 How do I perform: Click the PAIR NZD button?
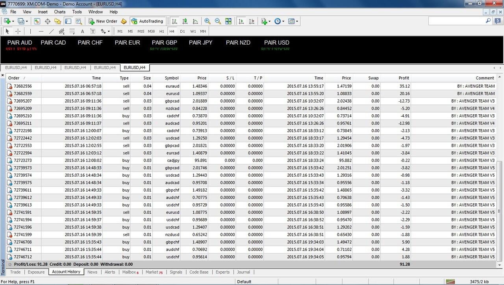point(238,43)
